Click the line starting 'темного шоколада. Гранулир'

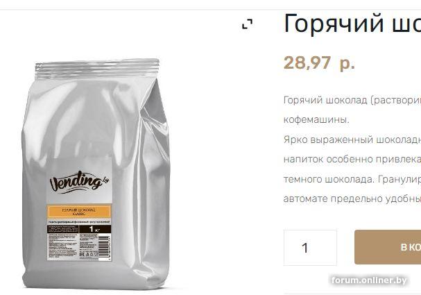pos(352,179)
